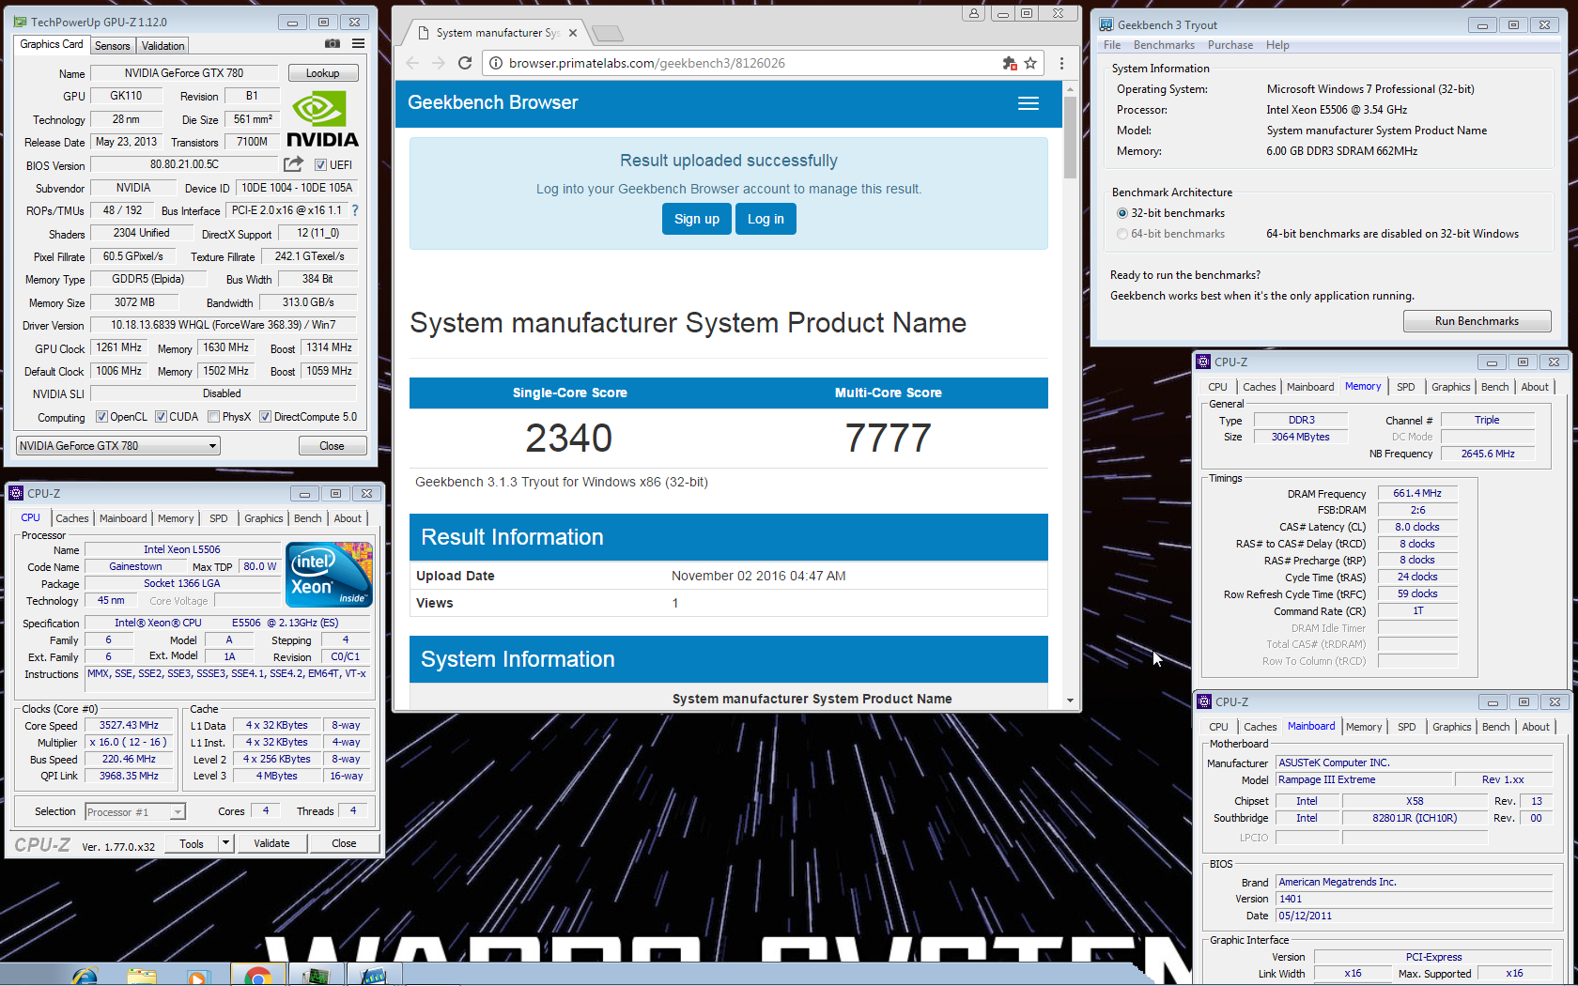Viewport: 1578px width, 986px height.
Task: Open the Geekbench Browser navigation hamburger menu
Action: 1029,103
